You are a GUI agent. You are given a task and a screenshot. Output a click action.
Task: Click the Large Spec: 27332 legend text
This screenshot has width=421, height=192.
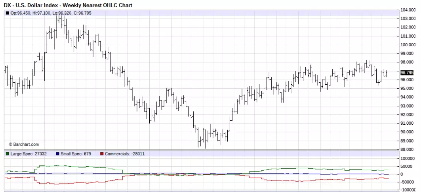click(x=28, y=154)
